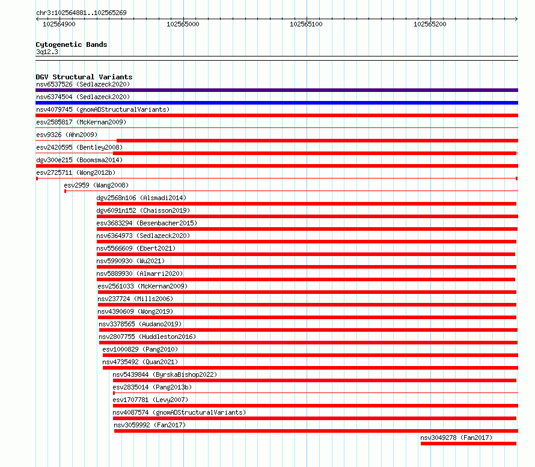This screenshot has width=535, height=467.
Task: Select the dark purple nsv6537526 variant bar
Action: [277, 90]
